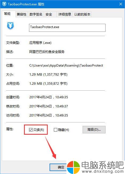Click the 阿里巴巴反钓鱼安全服务 description text
The width and height of the screenshot is (125, 174).
[x=47, y=52]
